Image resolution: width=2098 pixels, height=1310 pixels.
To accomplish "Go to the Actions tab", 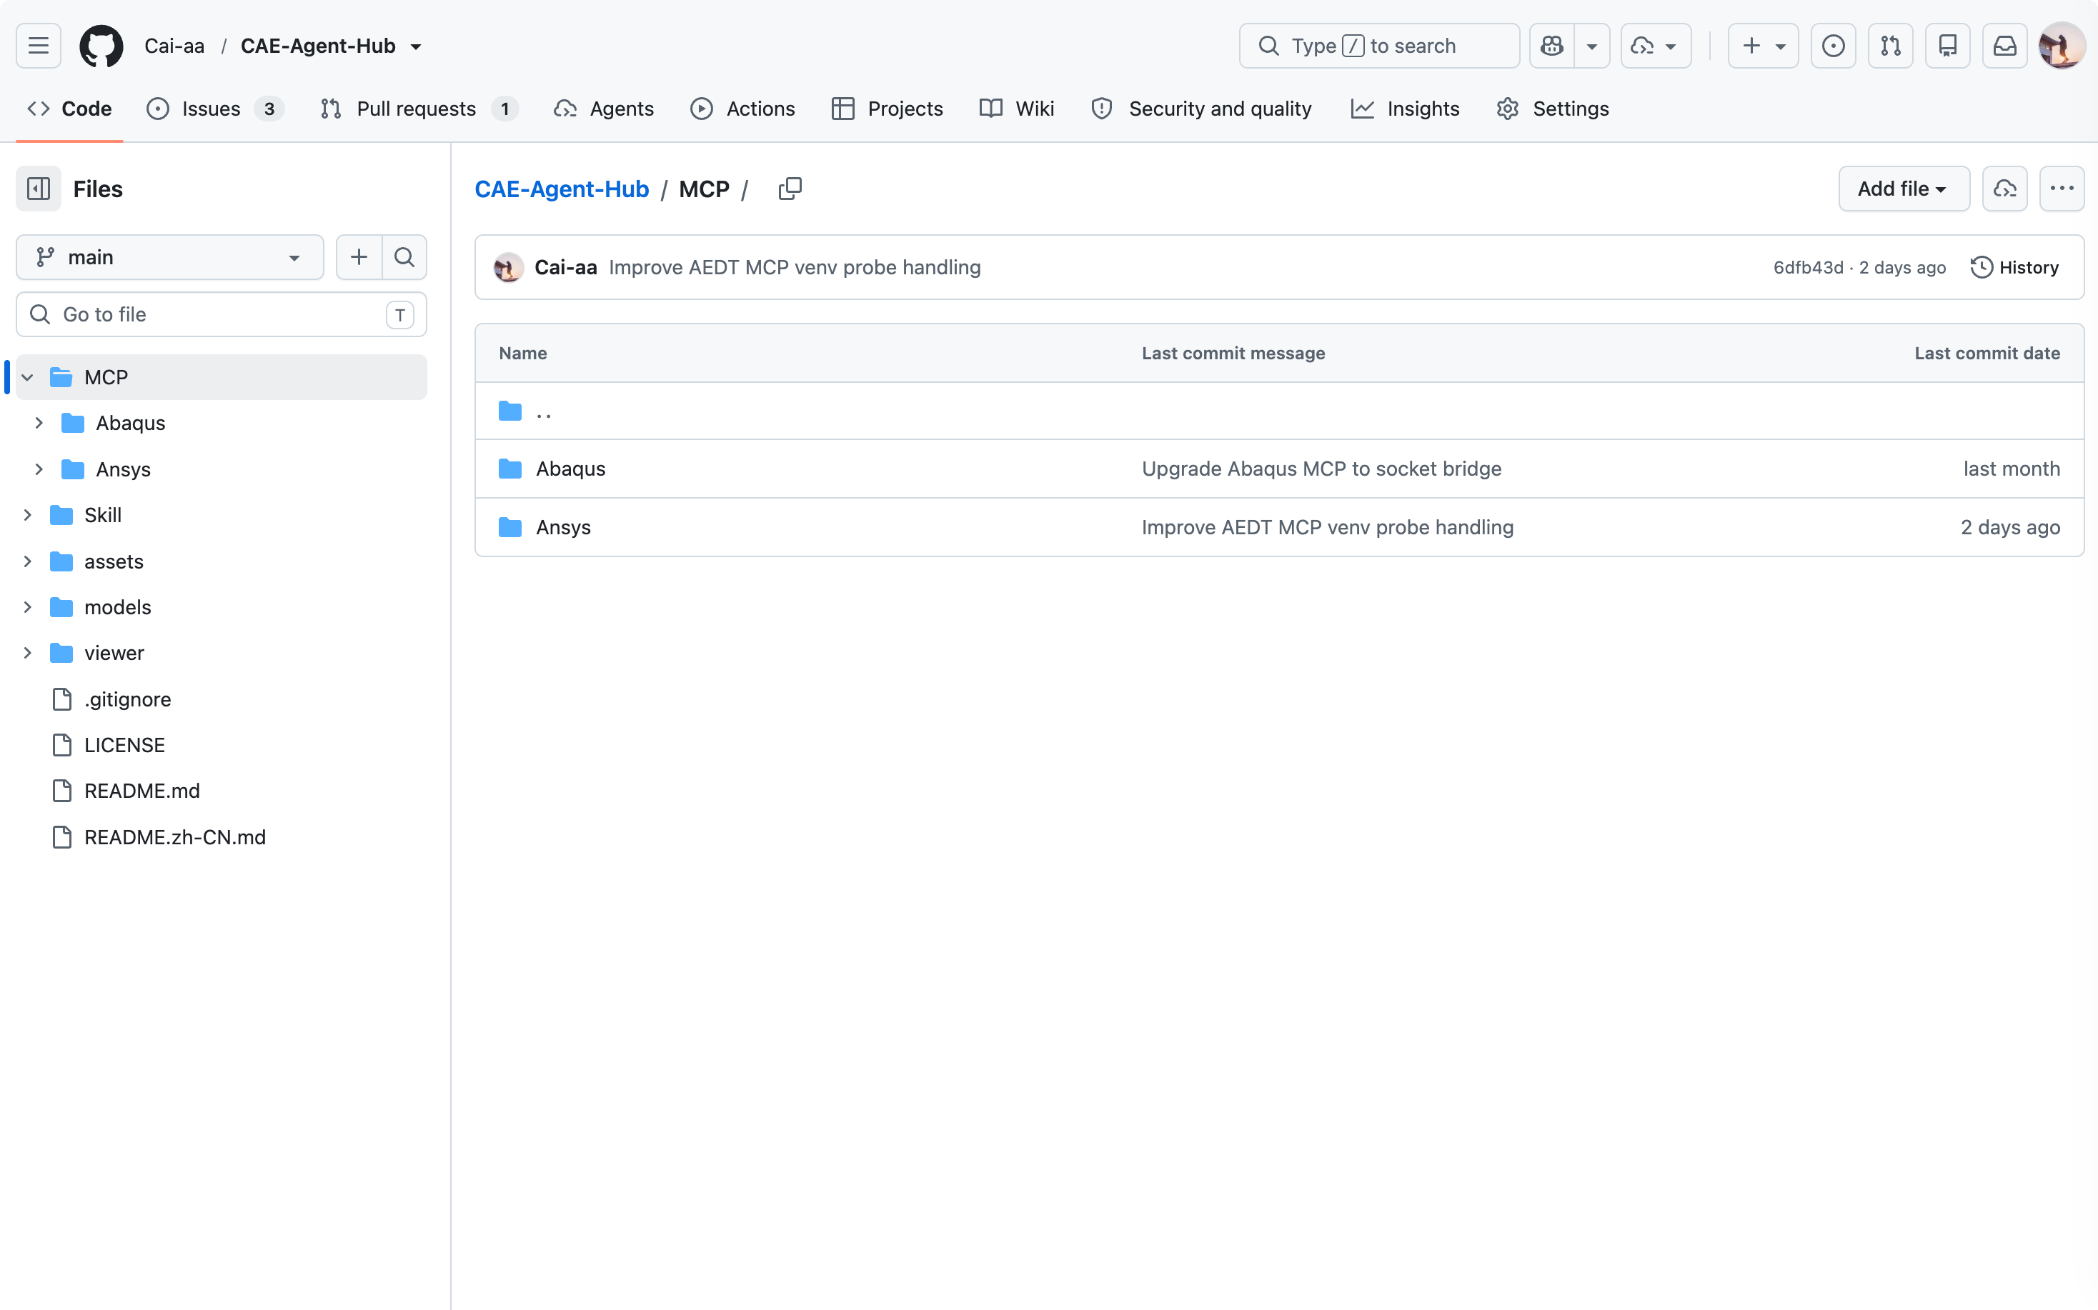I will pyautogui.click(x=742, y=109).
